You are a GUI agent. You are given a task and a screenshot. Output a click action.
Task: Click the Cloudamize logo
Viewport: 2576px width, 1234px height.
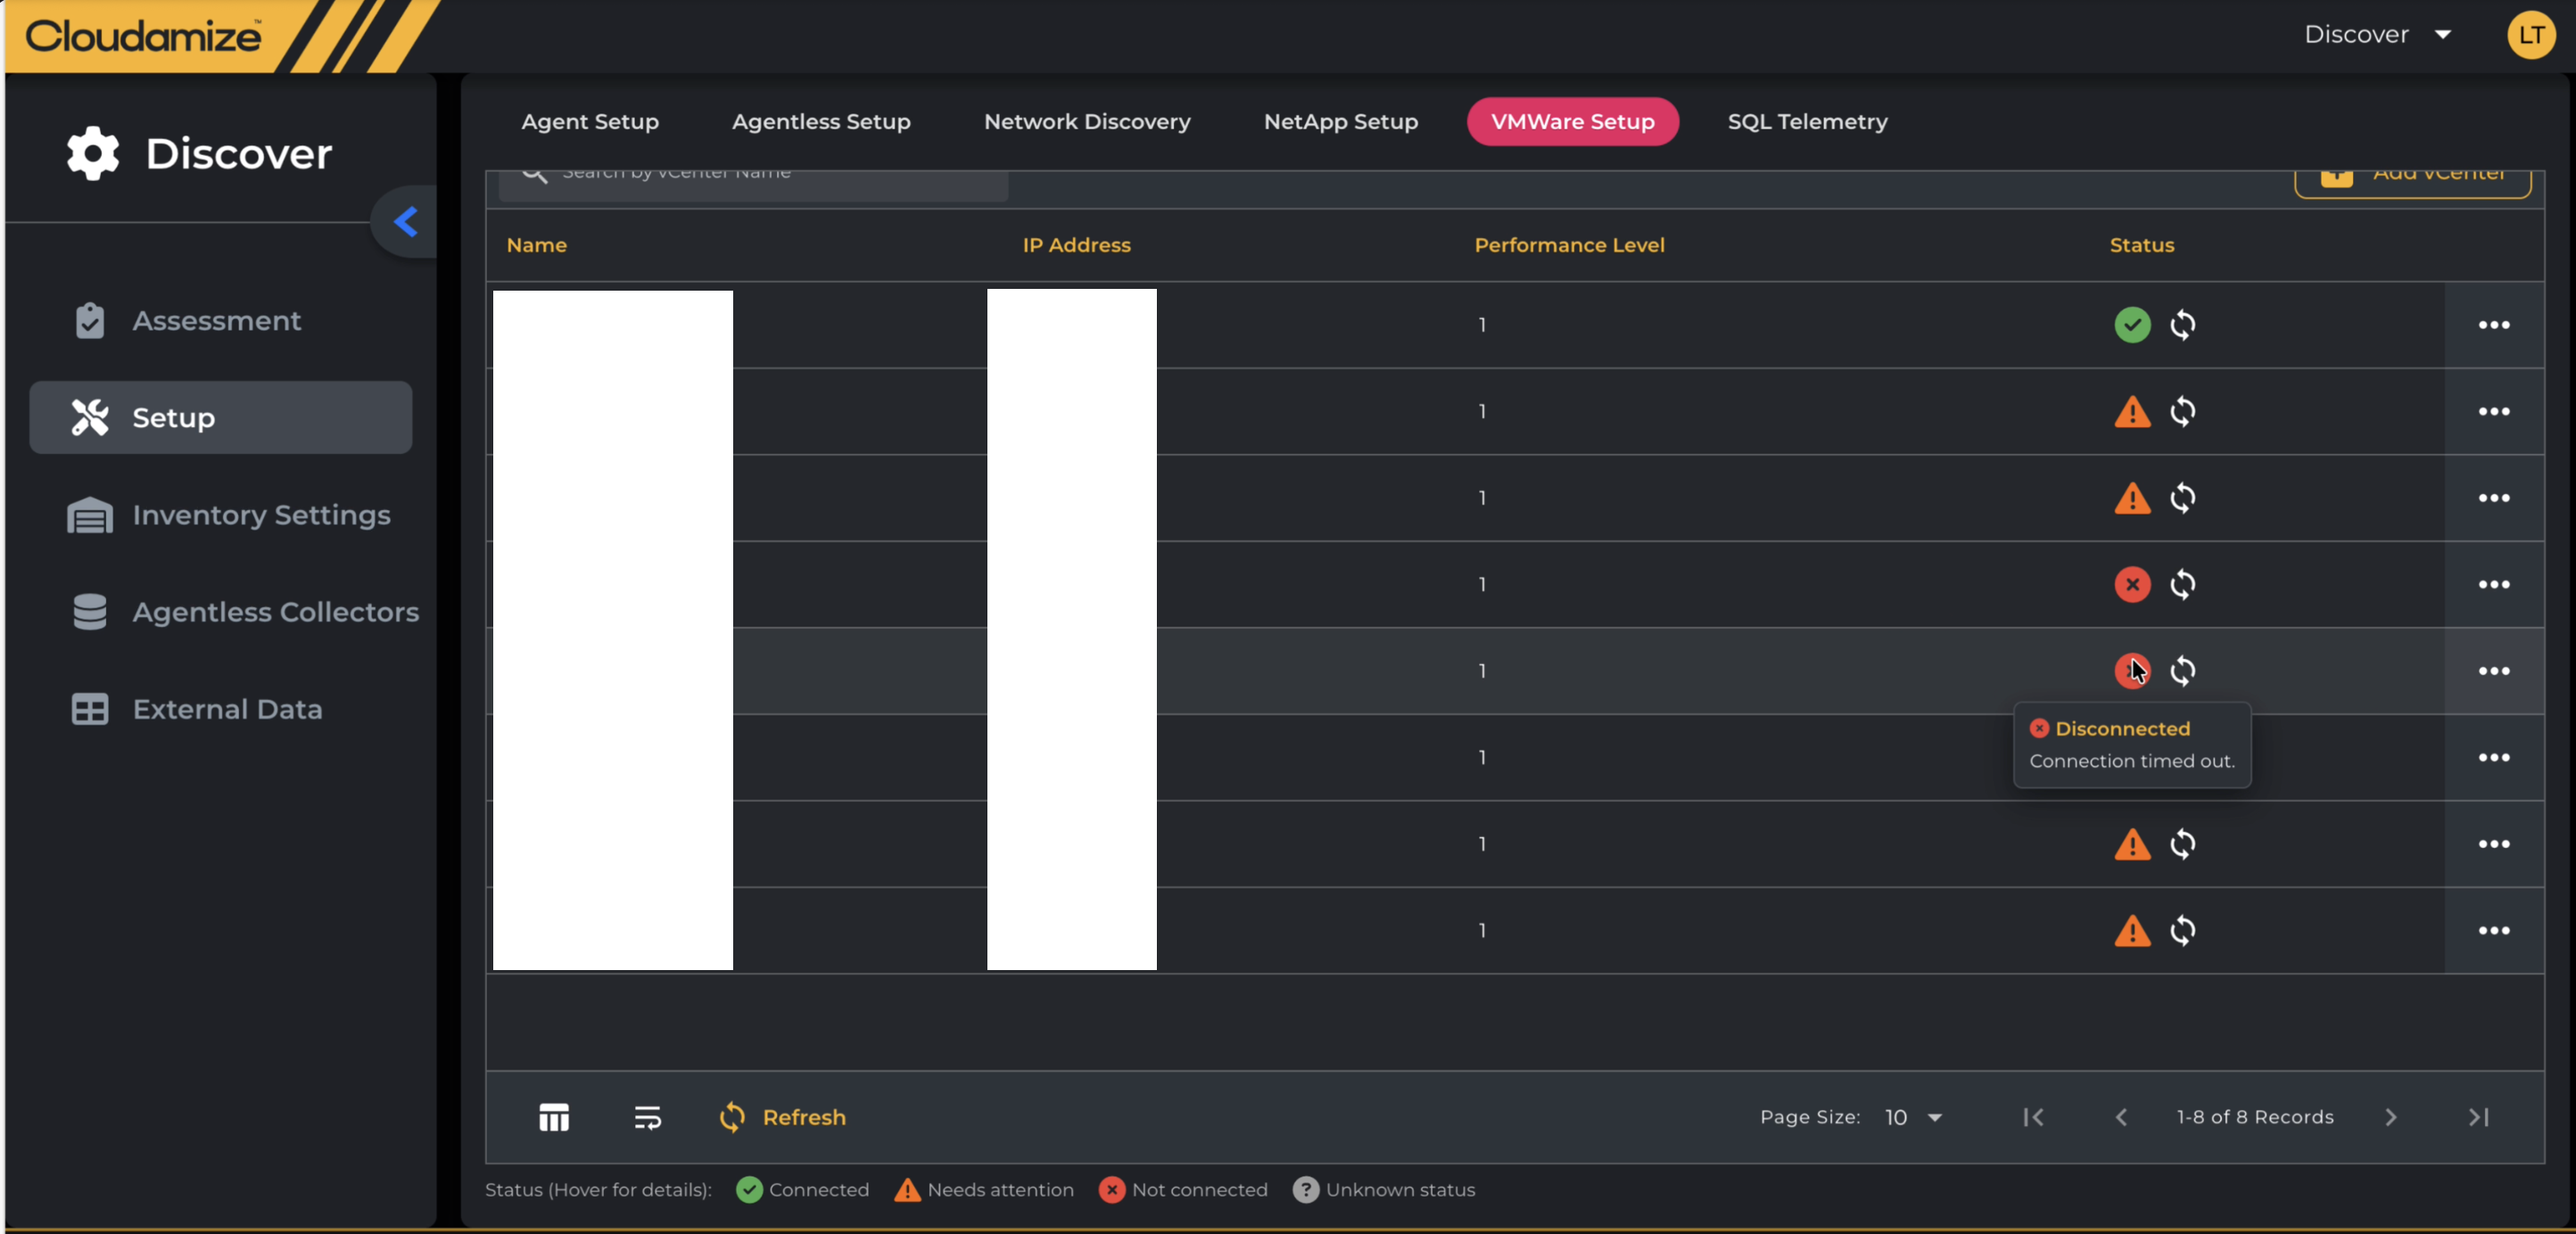(x=143, y=36)
